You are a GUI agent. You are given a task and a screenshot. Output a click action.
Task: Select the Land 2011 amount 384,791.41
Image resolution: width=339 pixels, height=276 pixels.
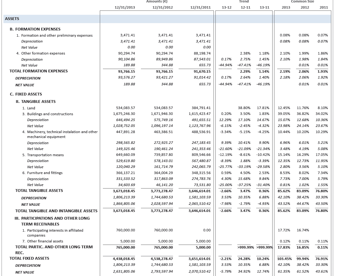[201, 108]
